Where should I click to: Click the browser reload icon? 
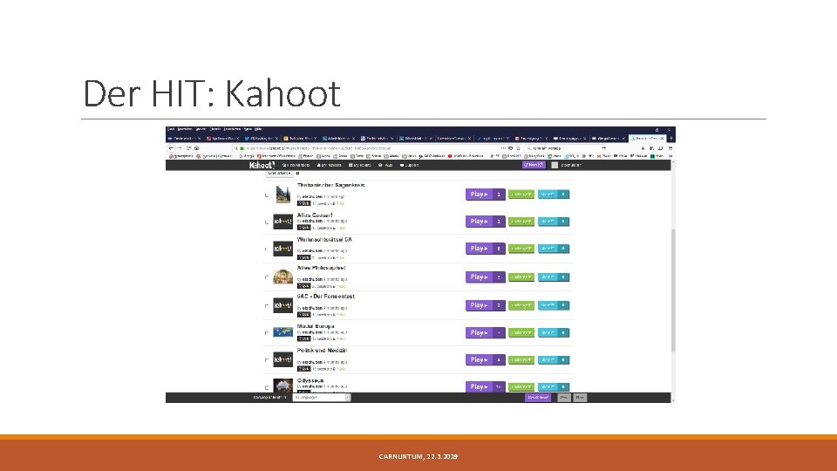[188, 148]
